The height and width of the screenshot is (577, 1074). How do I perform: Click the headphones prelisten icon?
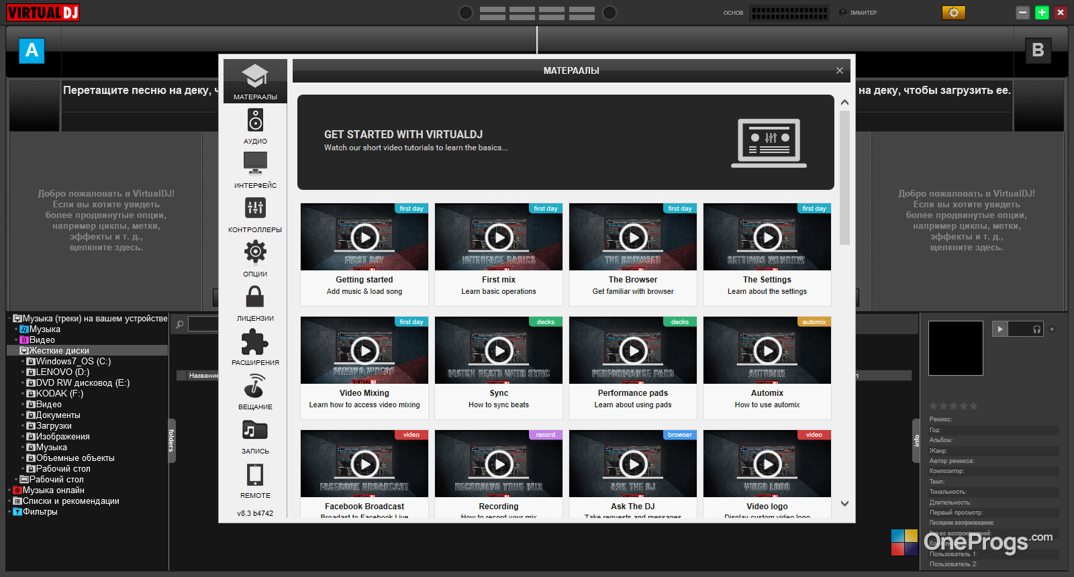click(x=1037, y=329)
